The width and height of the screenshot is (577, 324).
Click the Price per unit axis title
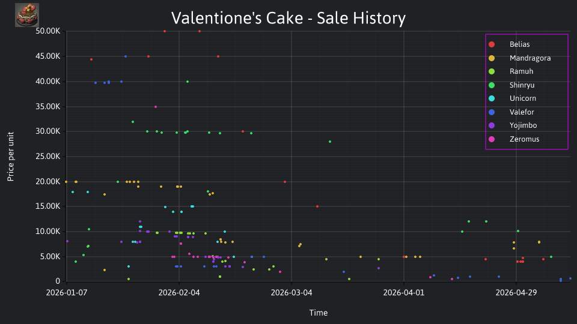pos(10,157)
